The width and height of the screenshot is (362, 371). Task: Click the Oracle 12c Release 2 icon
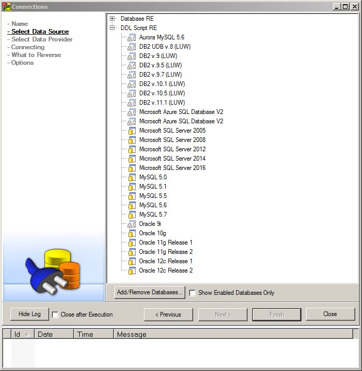coord(132,270)
